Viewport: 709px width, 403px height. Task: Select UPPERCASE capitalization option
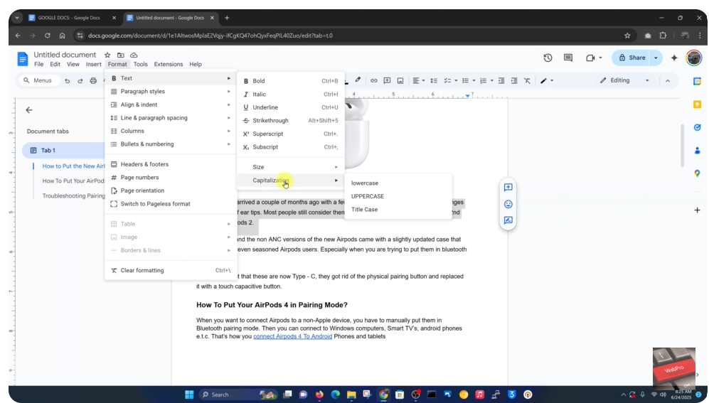[x=398, y=196]
